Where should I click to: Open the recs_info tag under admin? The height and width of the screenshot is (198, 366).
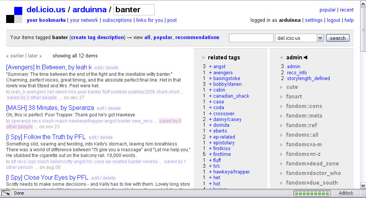297,73
